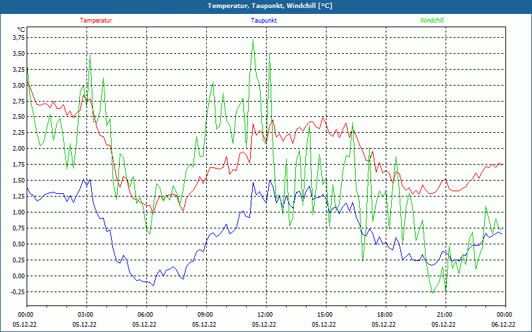The width and height of the screenshot is (532, 332).
Task: Click the 2,50 y-axis value
Action: point(19,117)
